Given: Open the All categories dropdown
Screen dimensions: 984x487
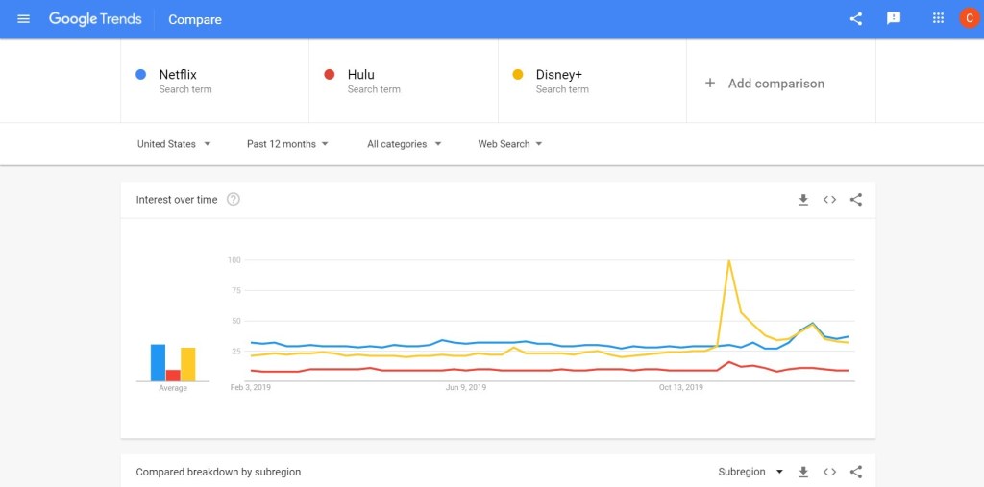Looking at the screenshot, I should pyautogui.click(x=404, y=144).
